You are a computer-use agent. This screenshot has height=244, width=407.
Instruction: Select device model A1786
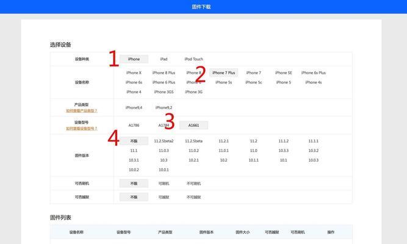click(x=134, y=126)
